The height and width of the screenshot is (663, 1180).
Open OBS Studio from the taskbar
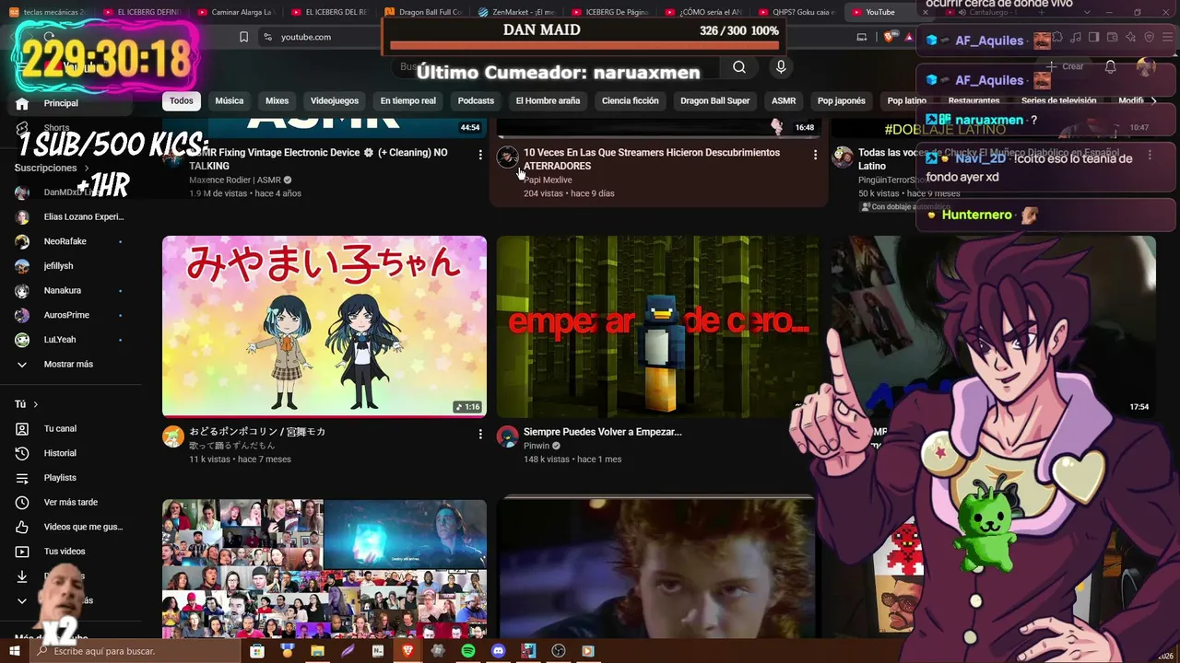(x=559, y=651)
